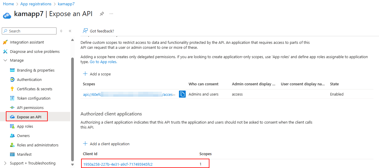The height and width of the screenshot is (168, 379).
Task: Click the Client Id column header
Action: (90, 154)
